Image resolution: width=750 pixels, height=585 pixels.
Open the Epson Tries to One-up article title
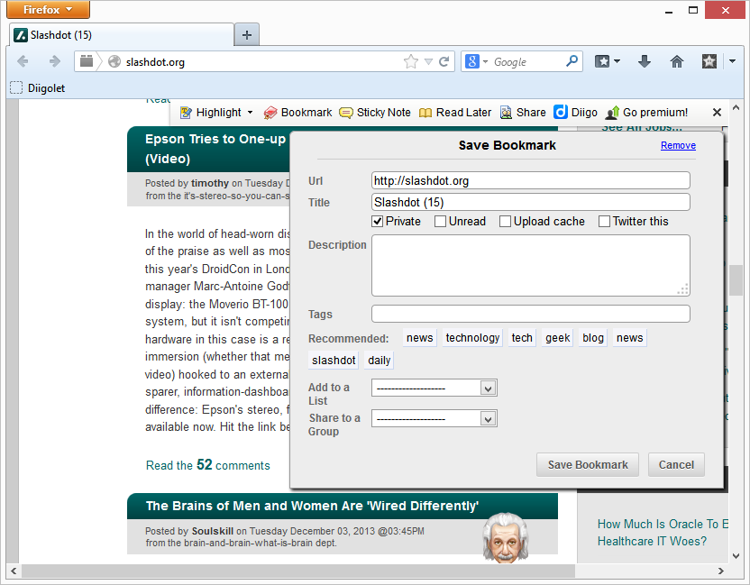pos(215,149)
